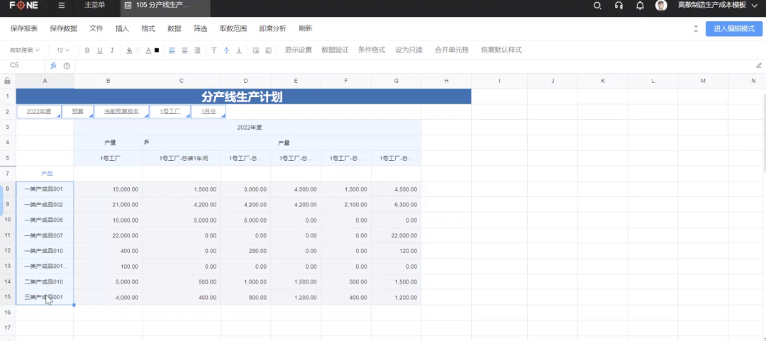Click into the formula bar input
The image size is (766, 341).
[413, 65]
